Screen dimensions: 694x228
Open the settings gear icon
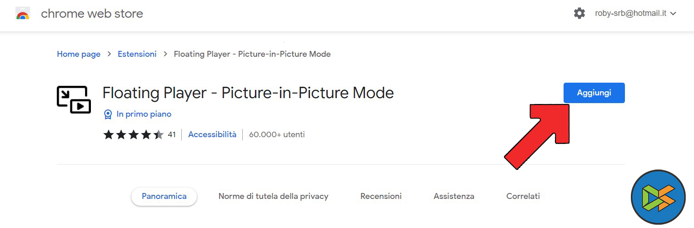click(579, 14)
